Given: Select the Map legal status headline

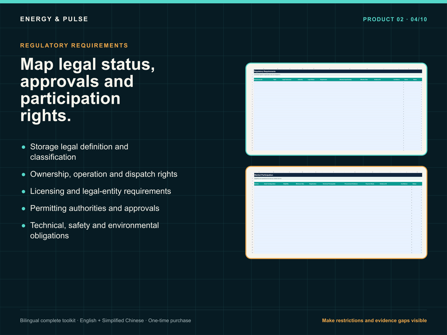Looking at the screenshot, I should pyautogui.click(x=88, y=90).
